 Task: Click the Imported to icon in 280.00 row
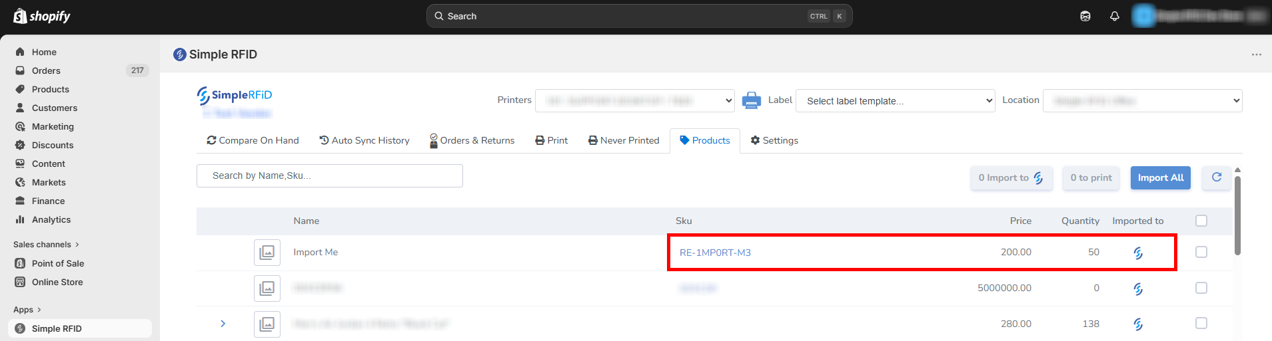[1138, 324]
